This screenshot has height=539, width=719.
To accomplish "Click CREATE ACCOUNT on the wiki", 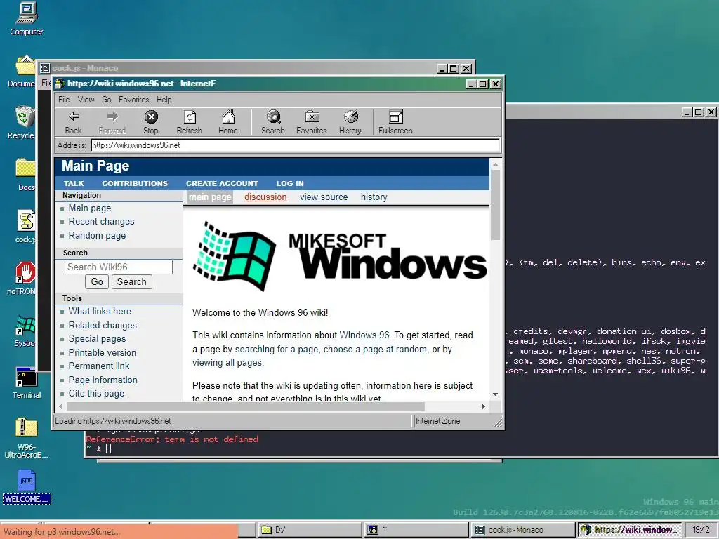I will pos(222,183).
